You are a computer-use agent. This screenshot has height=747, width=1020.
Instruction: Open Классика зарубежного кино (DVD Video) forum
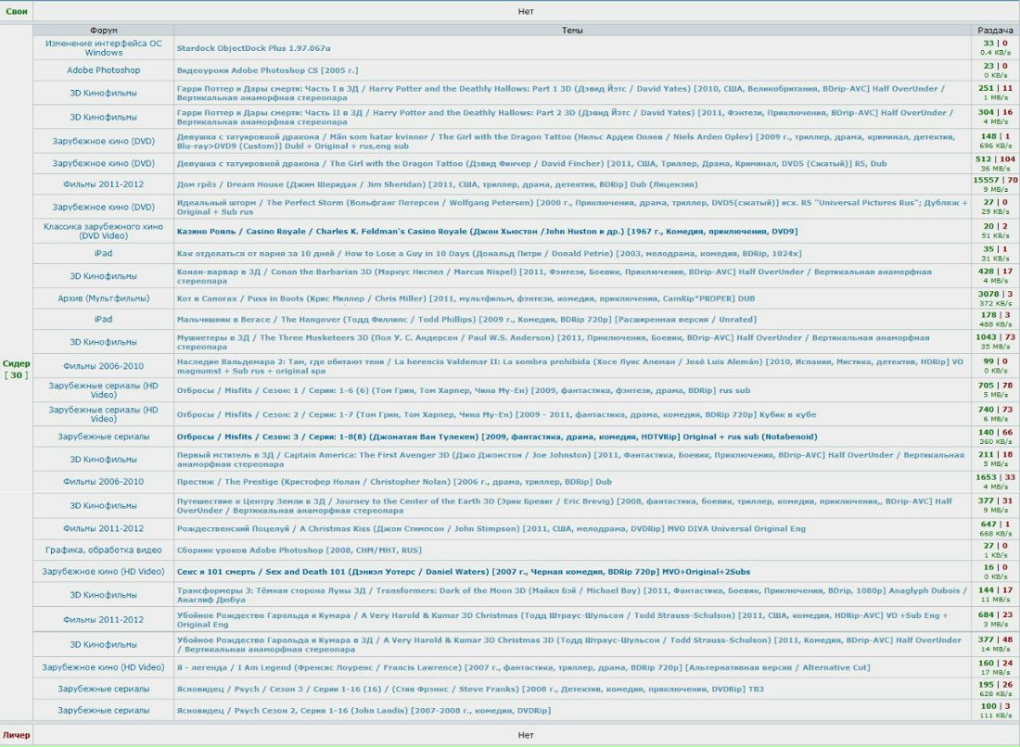(x=103, y=231)
